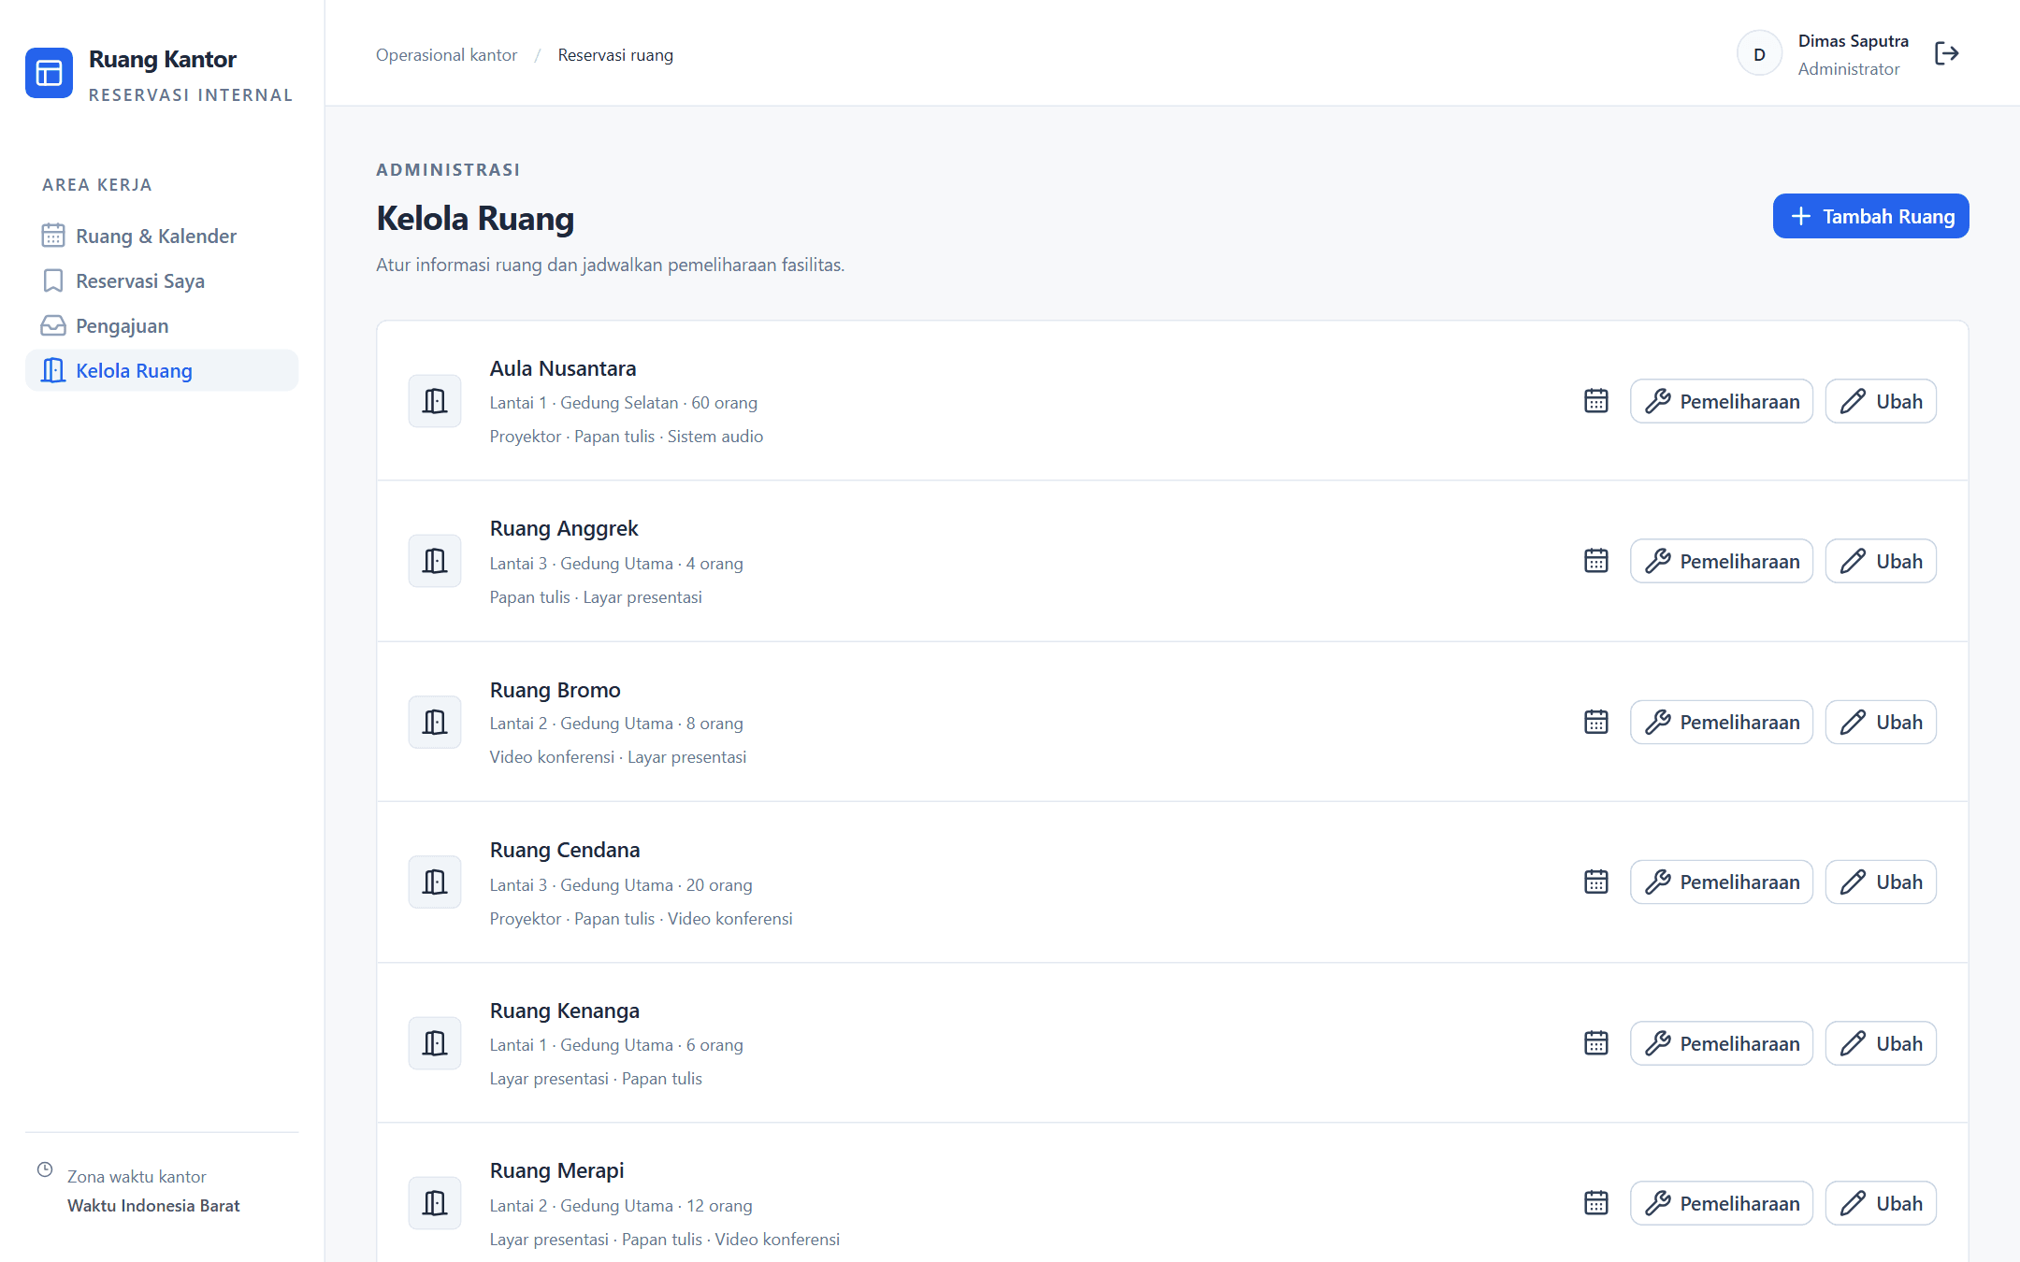Click the Ruang Bromo room name
The height and width of the screenshot is (1262, 2020).
[x=555, y=690]
